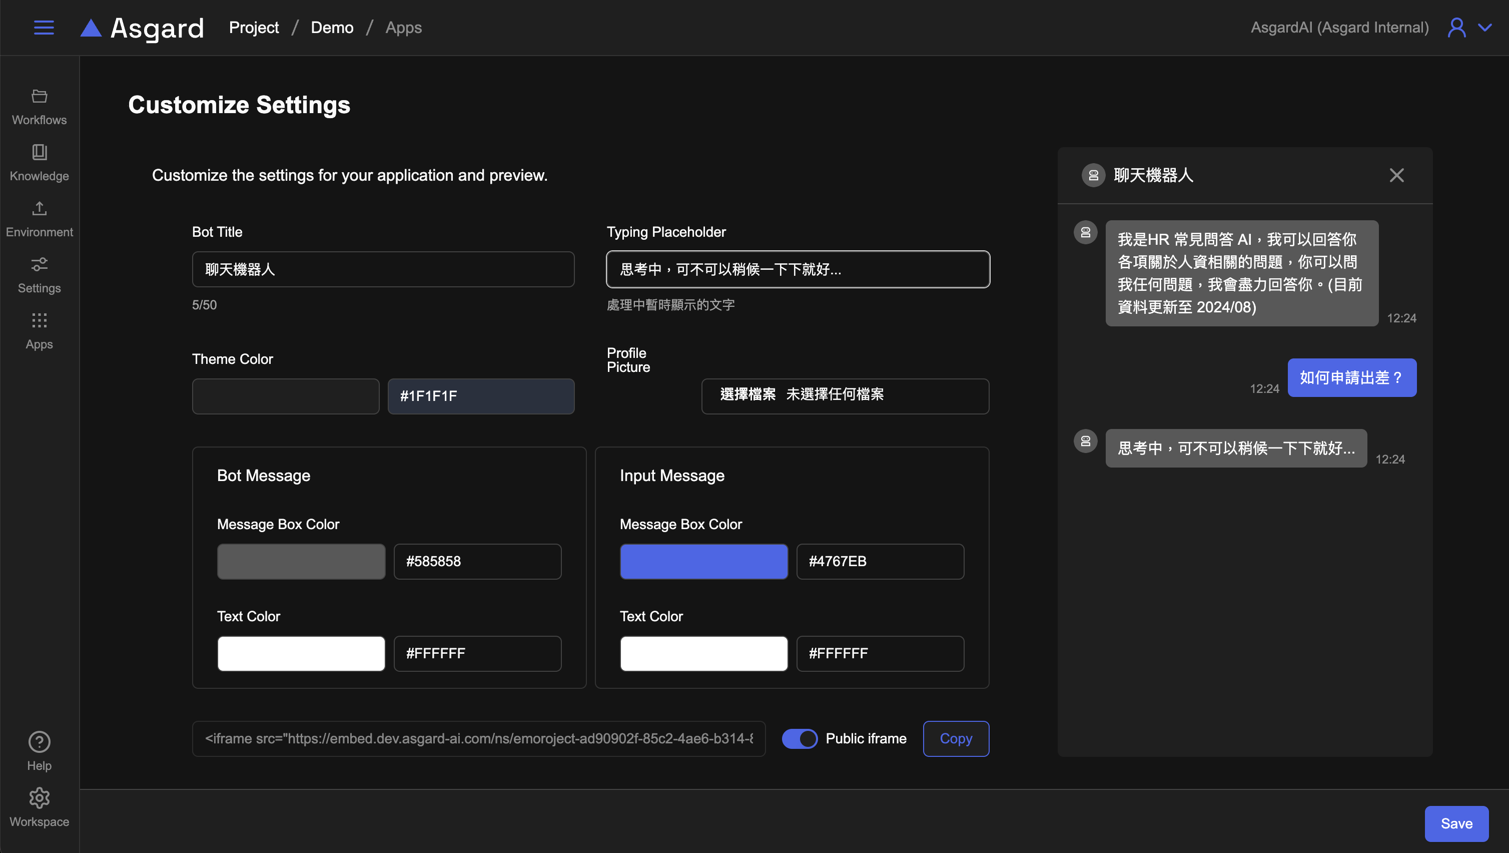This screenshot has height=853, width=1509.
Task: Navigate to Demo breadcrumb
Action: pyautogui.click(x=332, y=28)
